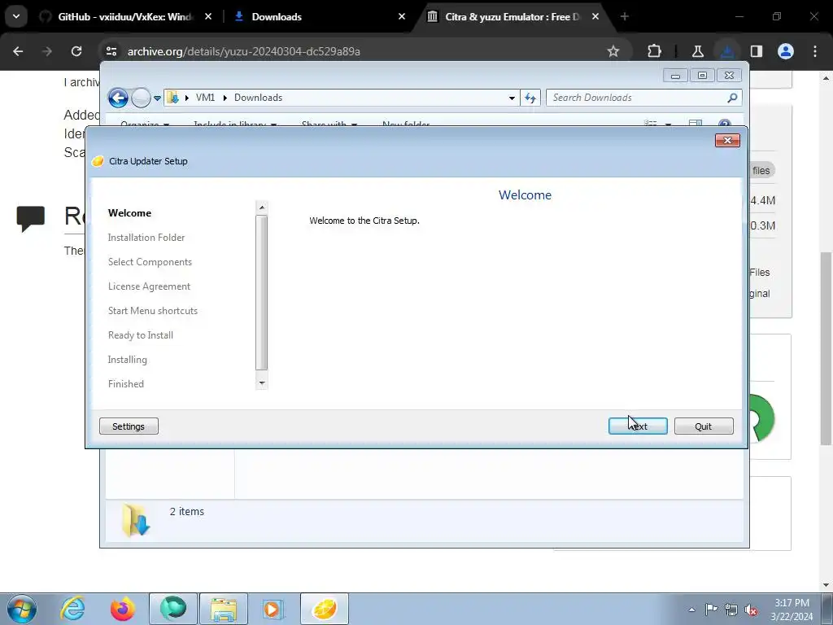
Task: Go back in the Downloads Explorer window
Action: click(x=118, y=98)
